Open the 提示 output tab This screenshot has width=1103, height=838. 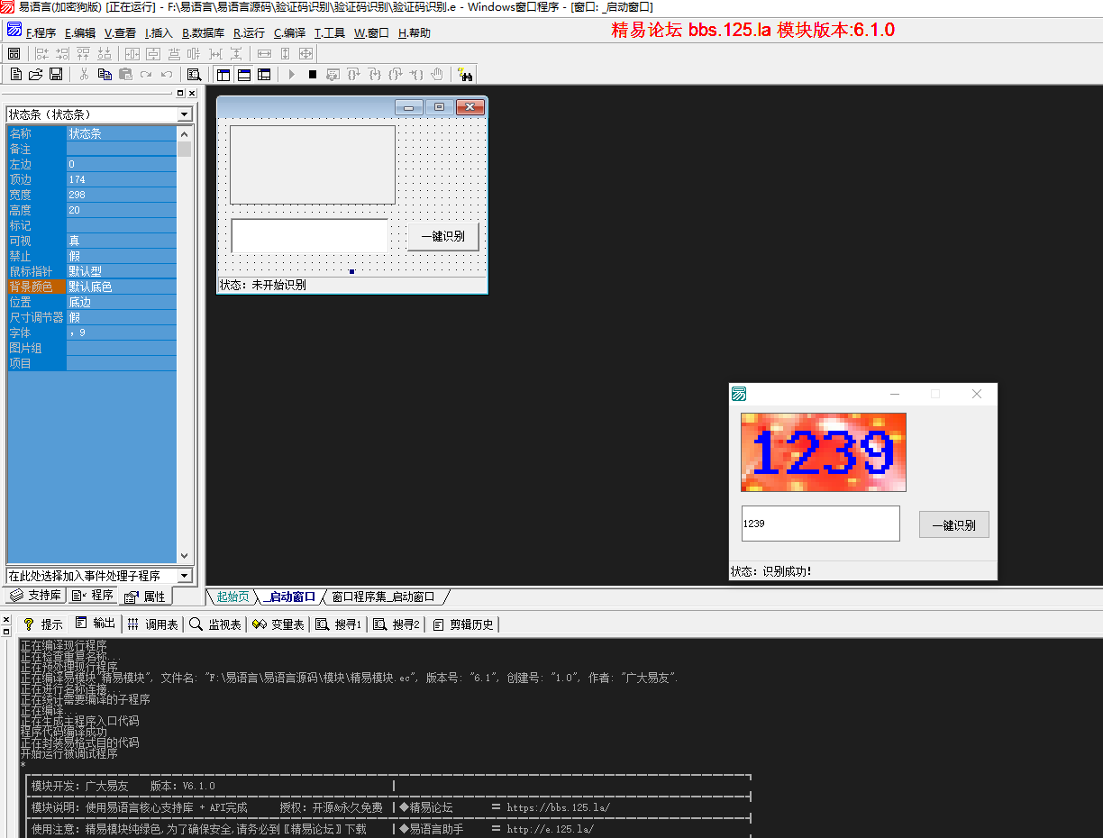(x=43, y=624)
